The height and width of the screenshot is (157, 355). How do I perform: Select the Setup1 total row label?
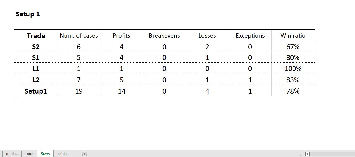pos(36,91)
